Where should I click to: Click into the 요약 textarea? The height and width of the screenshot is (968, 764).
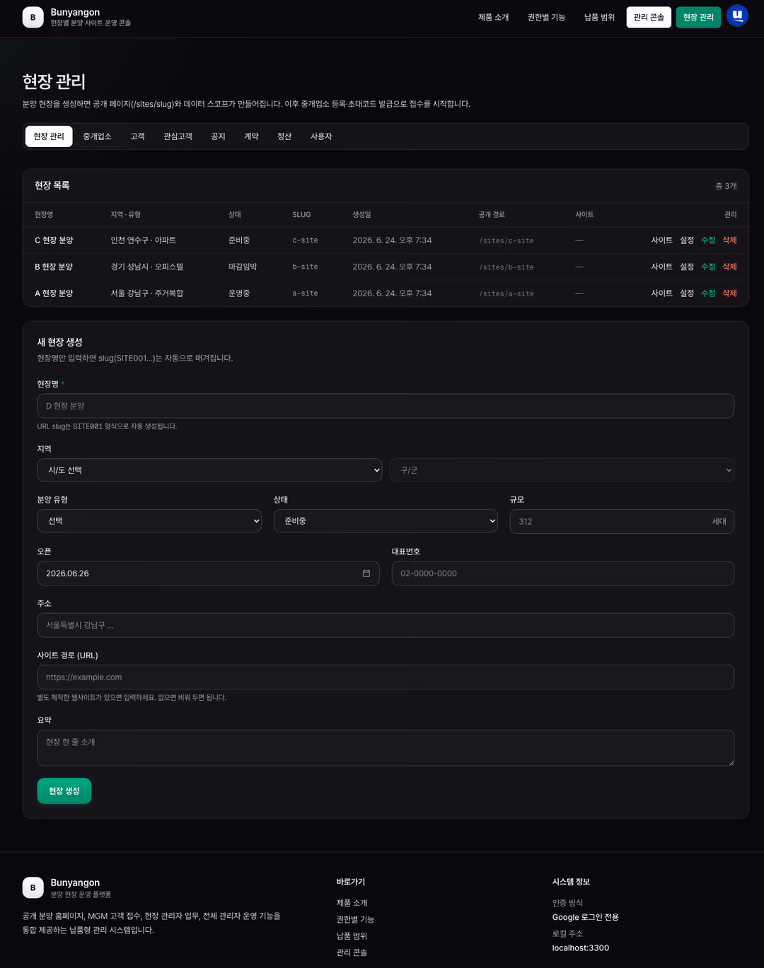pos(386,748)
